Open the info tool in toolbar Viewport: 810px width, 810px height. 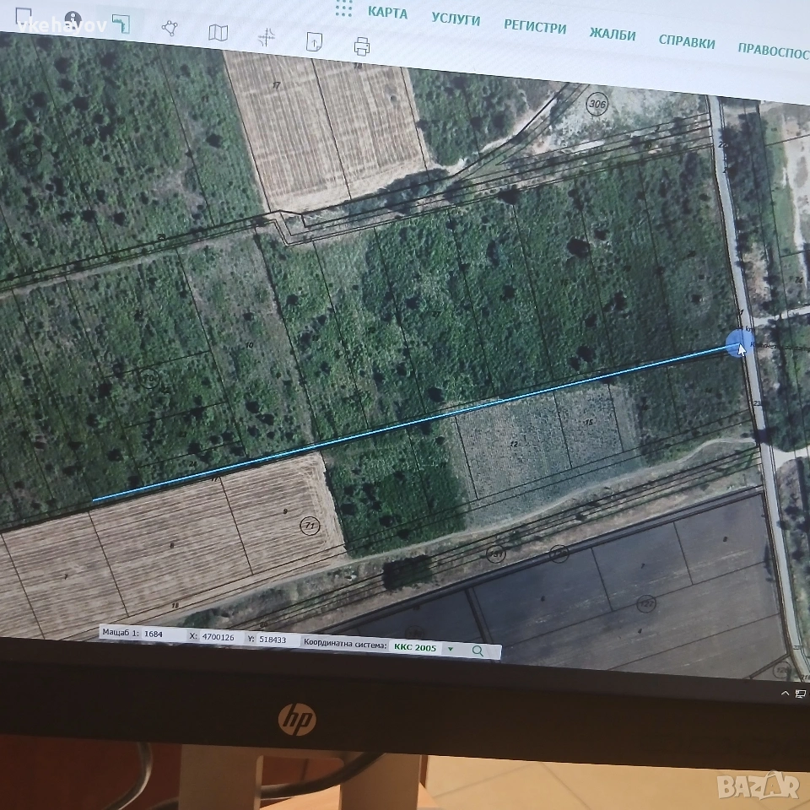(x=73, y=19)
